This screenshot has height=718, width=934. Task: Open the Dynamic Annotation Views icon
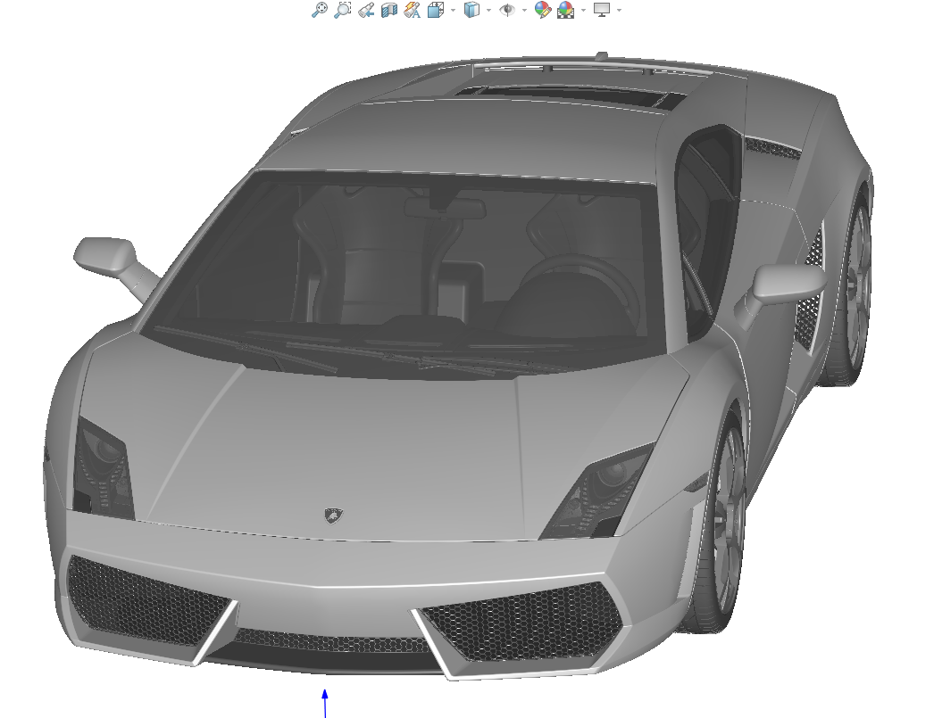(x=413, y=10)
